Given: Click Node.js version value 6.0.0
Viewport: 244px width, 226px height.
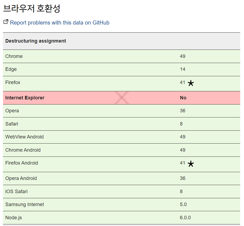Looking at the screenshot, I should tap(185, 218).
